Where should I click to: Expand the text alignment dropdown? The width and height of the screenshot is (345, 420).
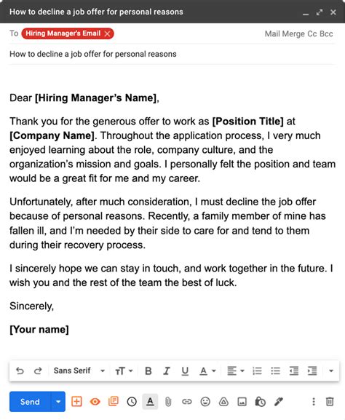236,371
